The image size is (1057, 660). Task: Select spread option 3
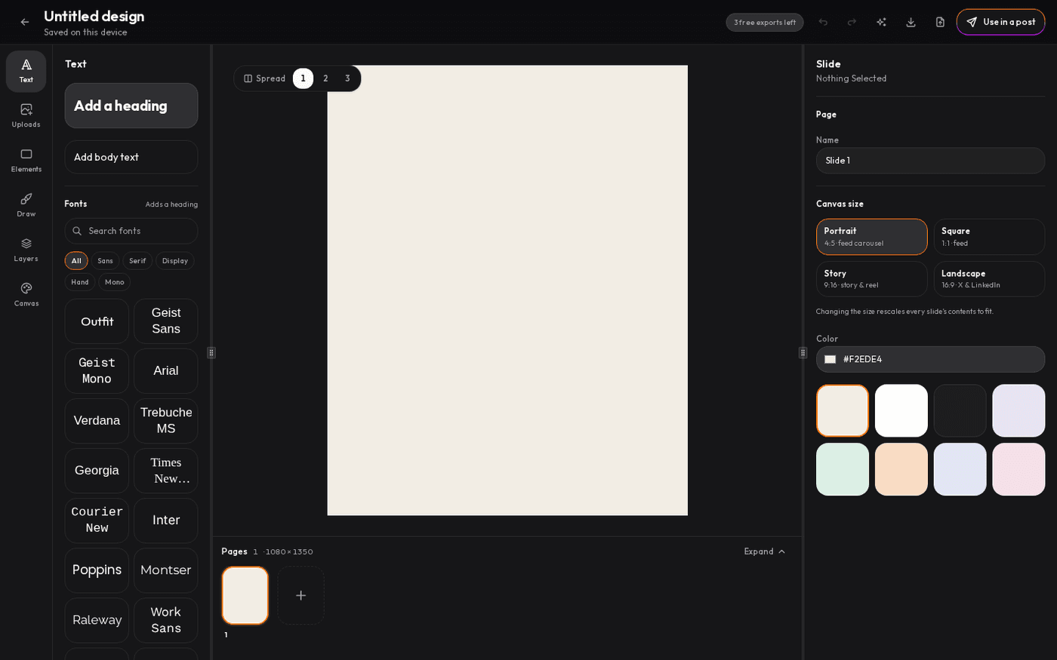pos(347,78)
